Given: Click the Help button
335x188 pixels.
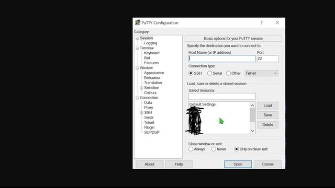Looking at the screenshot, I should pyautogui.click(x=179, y=164).
